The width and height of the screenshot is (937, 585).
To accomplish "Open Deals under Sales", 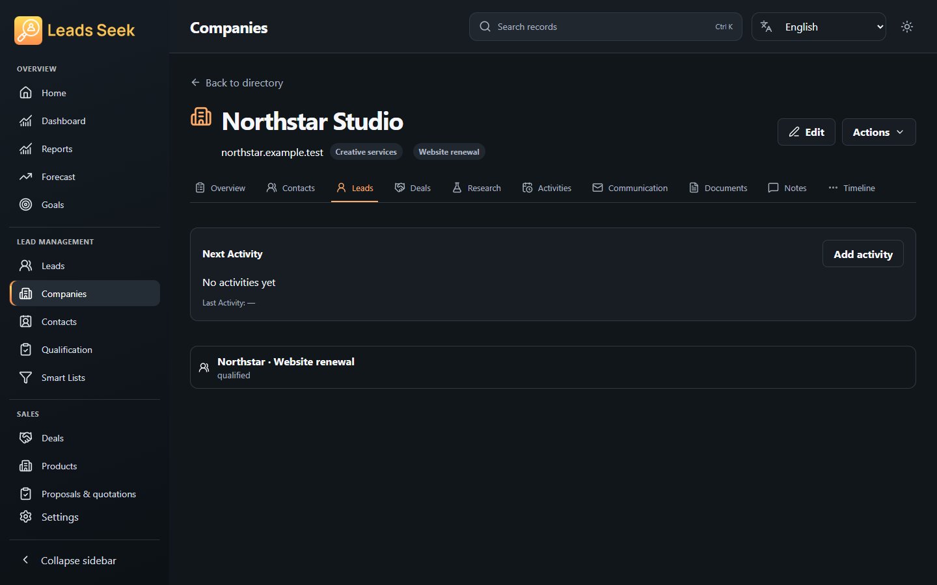I will coord(85,438).
